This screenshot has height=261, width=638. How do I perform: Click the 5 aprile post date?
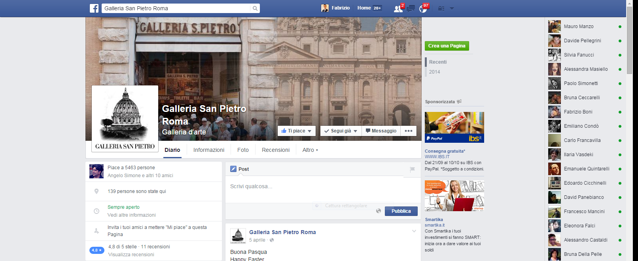pos(257,240)
